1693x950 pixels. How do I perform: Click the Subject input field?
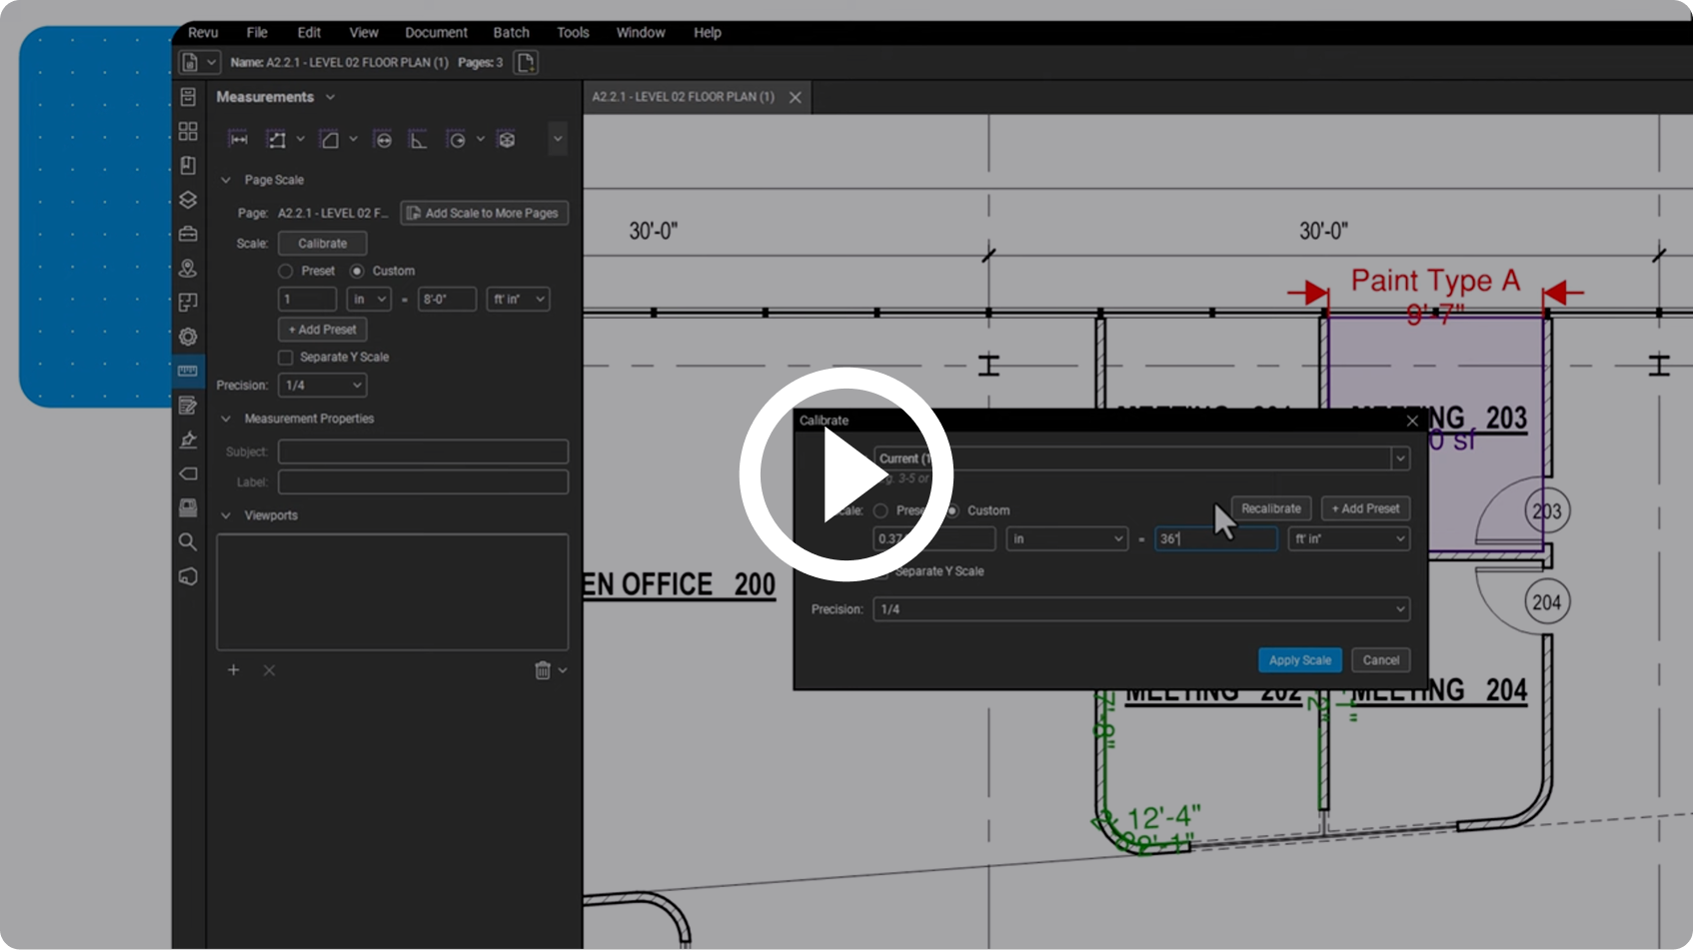pyautogui.click(x=423, y=453)
